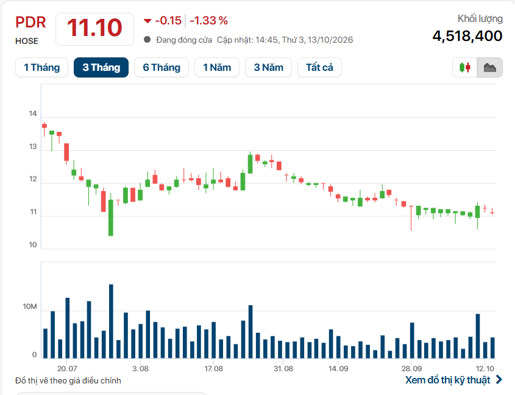Screen dimensions: 515x395
Task: Click the red down-triangle price change icon
Action: (x=147, y=21)
